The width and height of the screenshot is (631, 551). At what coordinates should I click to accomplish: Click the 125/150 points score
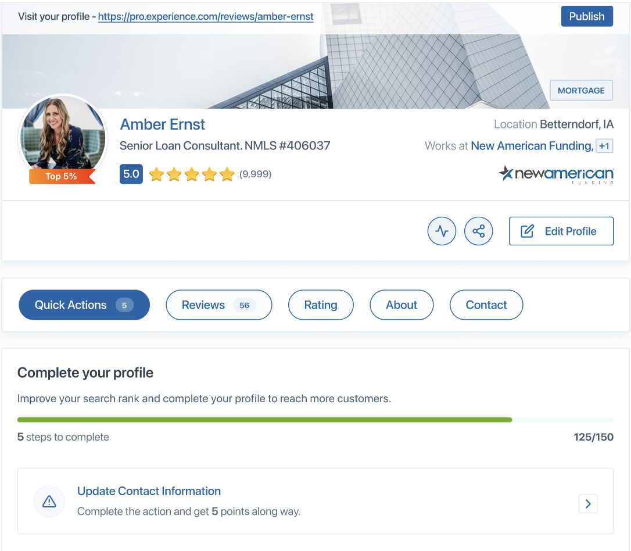pos(593,437)
